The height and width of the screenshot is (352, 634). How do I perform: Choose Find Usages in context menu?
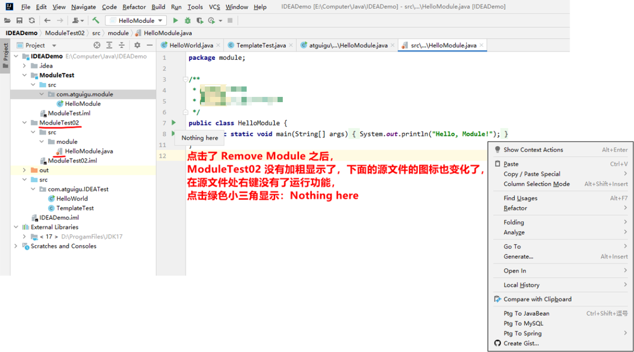tap(561, 198)
